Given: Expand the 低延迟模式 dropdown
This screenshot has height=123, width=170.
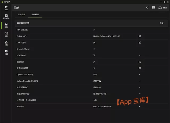Looking at the screenshot, I should coord(140,55).
